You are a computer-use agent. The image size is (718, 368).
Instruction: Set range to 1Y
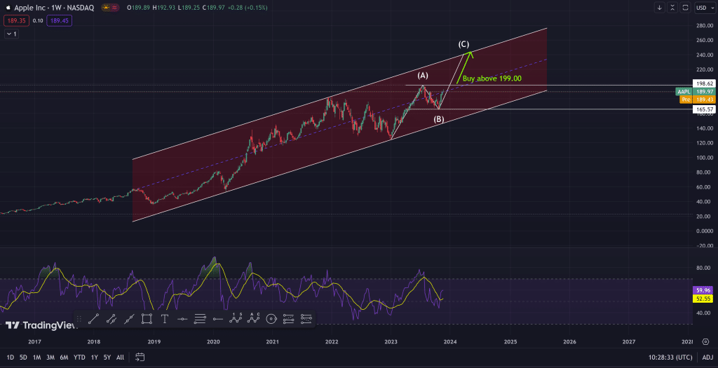95,357
